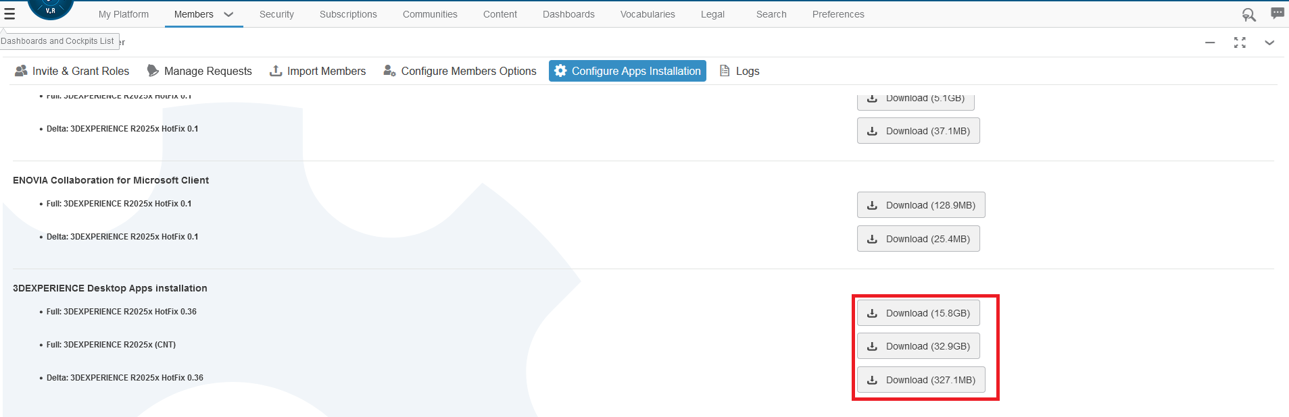Download R2025x CNT 32.9GB
This screenshot has height=417, width=1289.
919,346
